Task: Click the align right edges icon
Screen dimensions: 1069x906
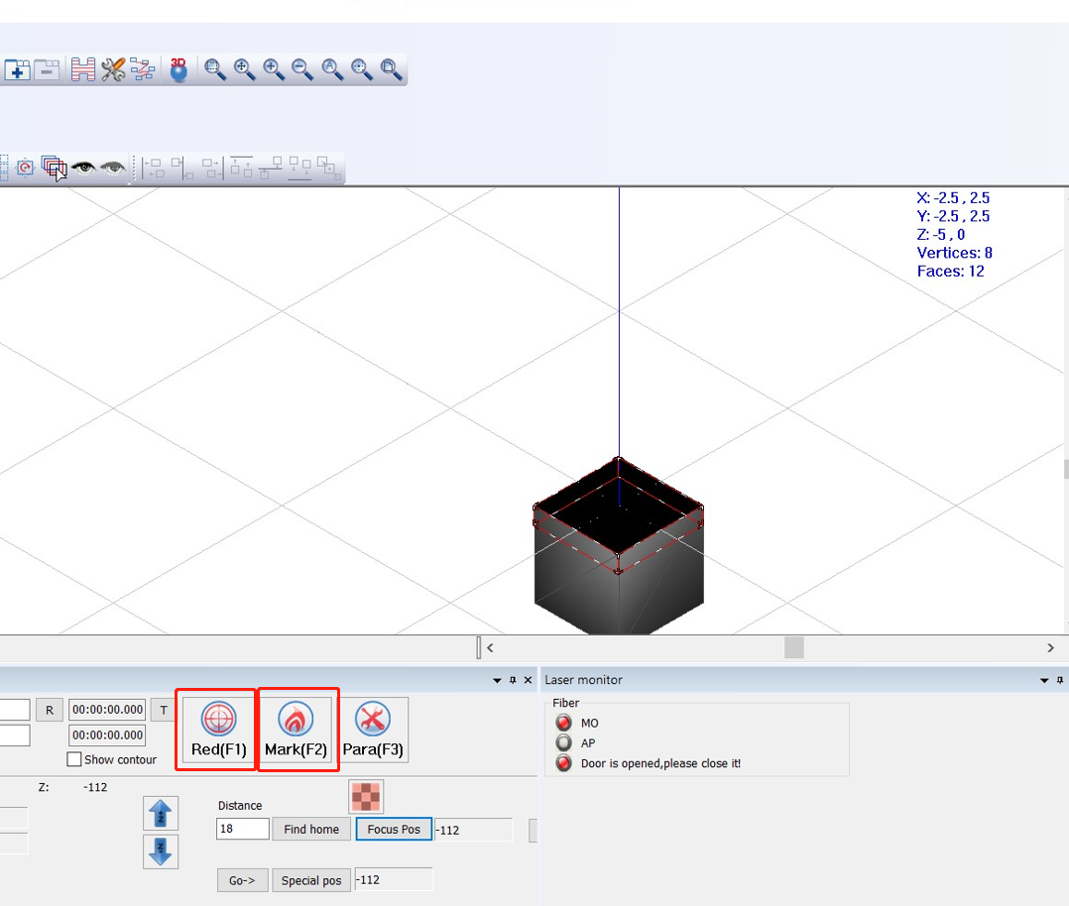Action: (x=212, y=169)
